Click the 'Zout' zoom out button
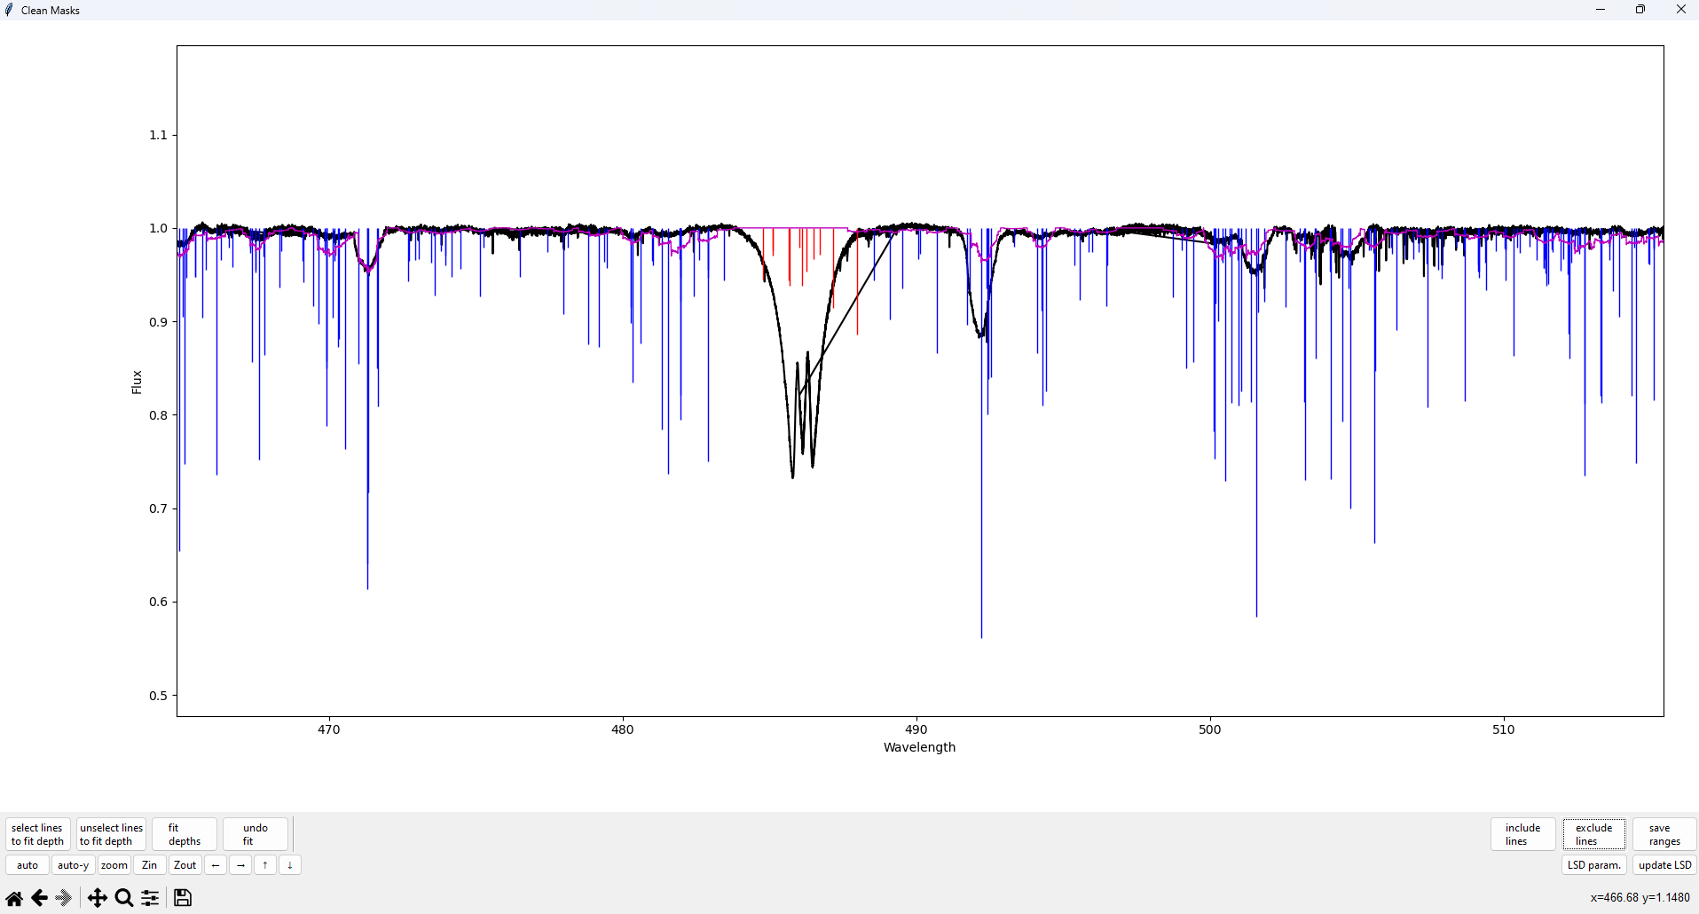 185,865
